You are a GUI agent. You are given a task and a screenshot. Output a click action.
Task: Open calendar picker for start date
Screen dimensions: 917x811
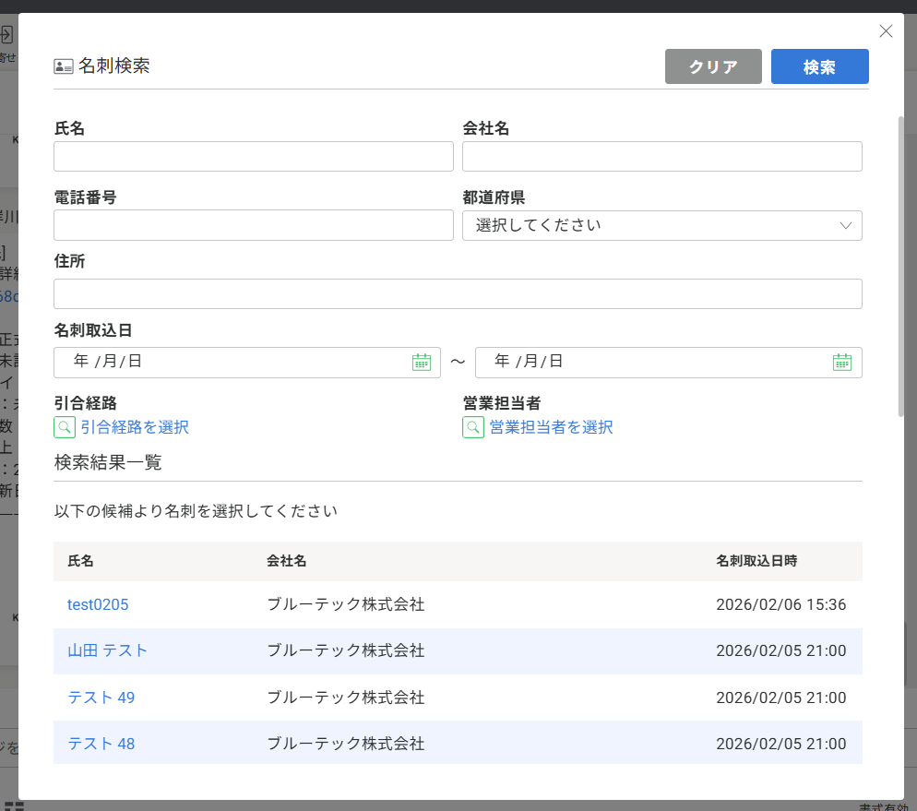coord(422,363)
